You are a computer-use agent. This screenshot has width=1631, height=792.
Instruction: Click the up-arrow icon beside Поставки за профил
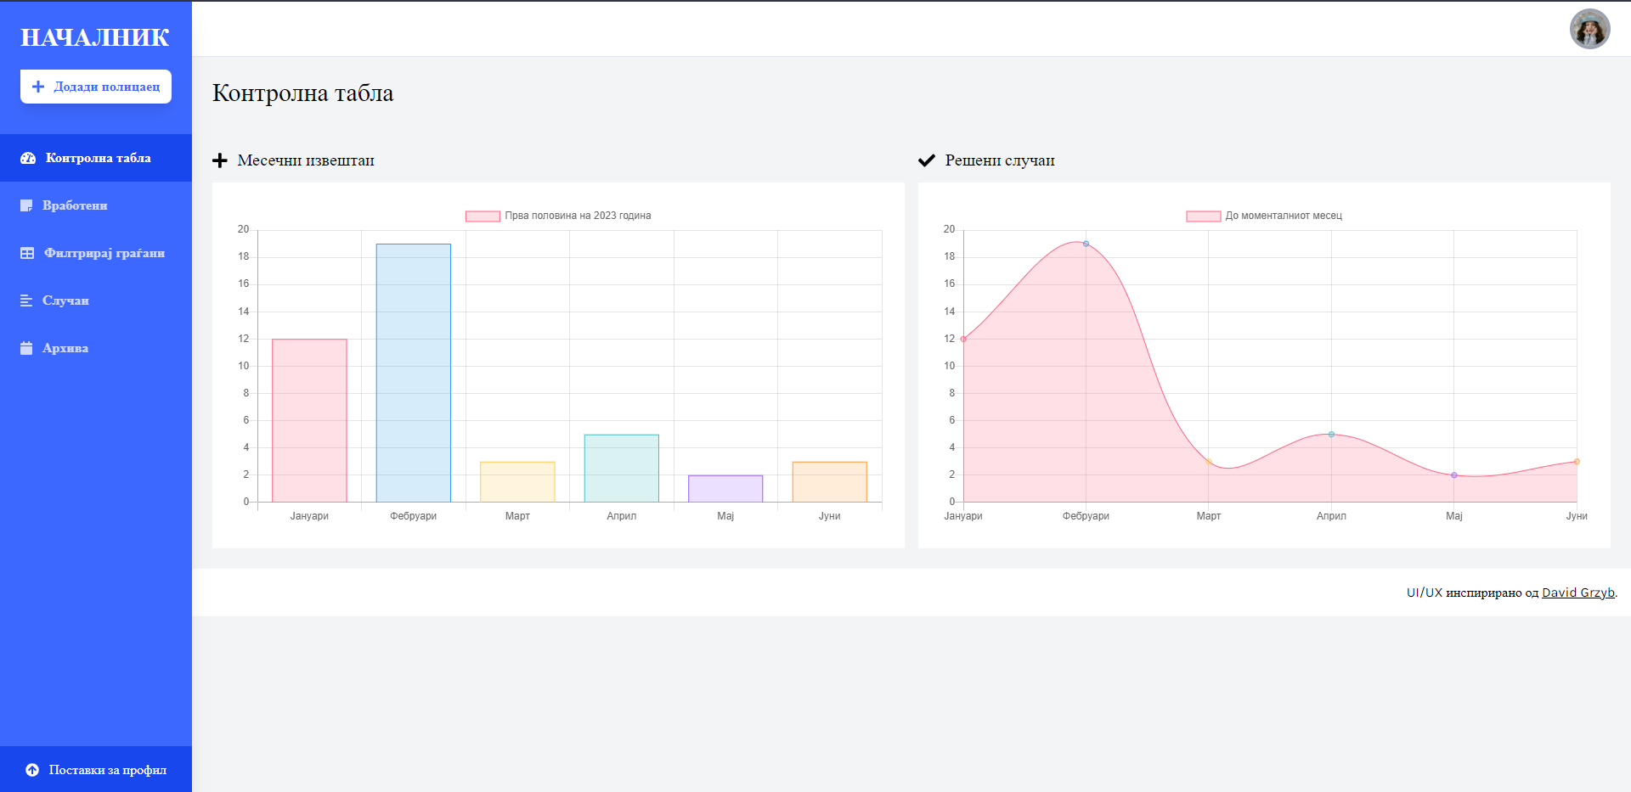coord(32,770)
